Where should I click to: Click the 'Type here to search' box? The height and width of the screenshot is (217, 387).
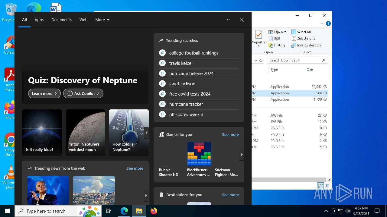(58, 211)
